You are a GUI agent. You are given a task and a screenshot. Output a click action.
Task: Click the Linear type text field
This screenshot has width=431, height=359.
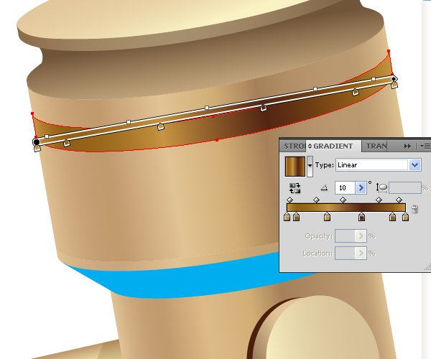click(x=372, y=165)
